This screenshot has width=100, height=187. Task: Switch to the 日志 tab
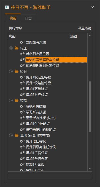[x=28, y=18]
